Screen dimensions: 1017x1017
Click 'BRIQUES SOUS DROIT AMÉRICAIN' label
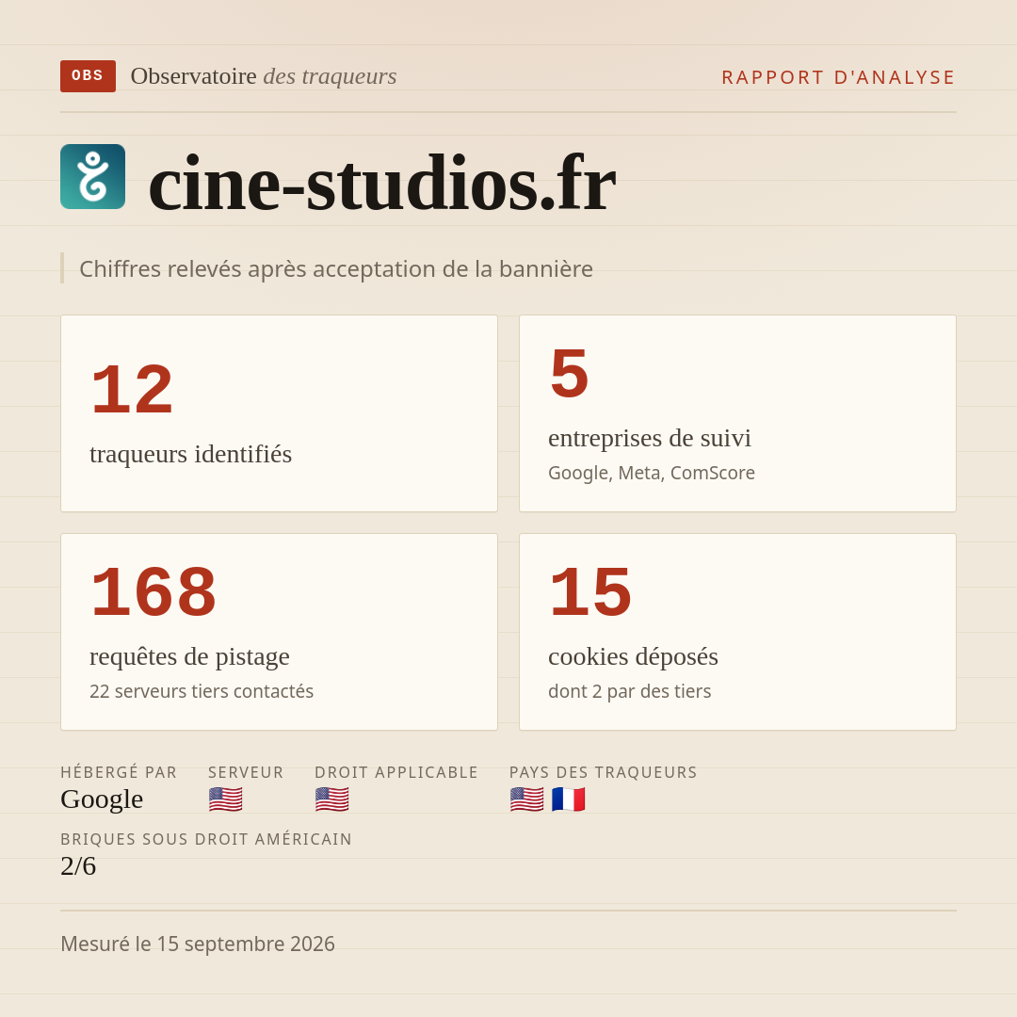(206, 839)
